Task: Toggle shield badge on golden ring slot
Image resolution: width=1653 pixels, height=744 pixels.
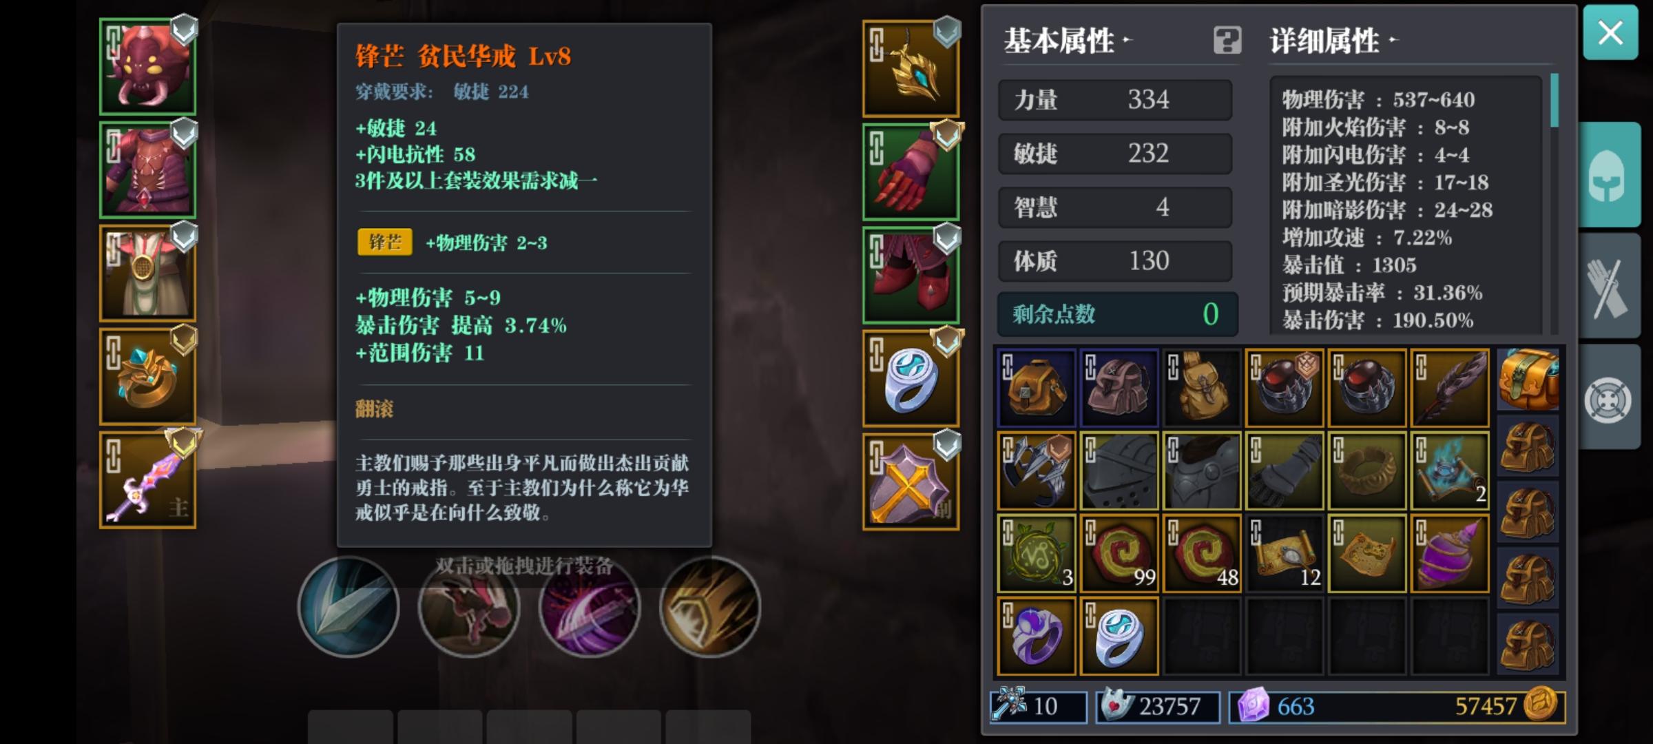Action: [184, 340]
